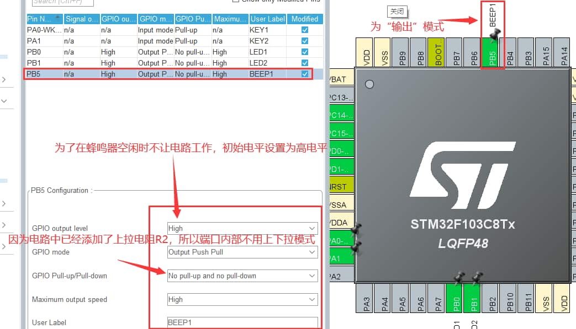The height and width of the screenshot is (329, 576).
Task: Open the GPIO mode dropdown
Action: coord(242,252)
